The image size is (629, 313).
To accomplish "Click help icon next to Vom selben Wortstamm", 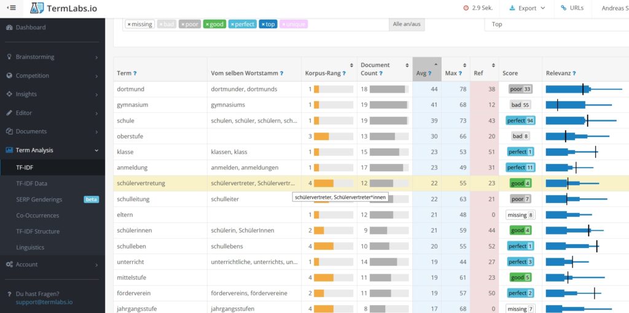I will click(x=281, y=74).
